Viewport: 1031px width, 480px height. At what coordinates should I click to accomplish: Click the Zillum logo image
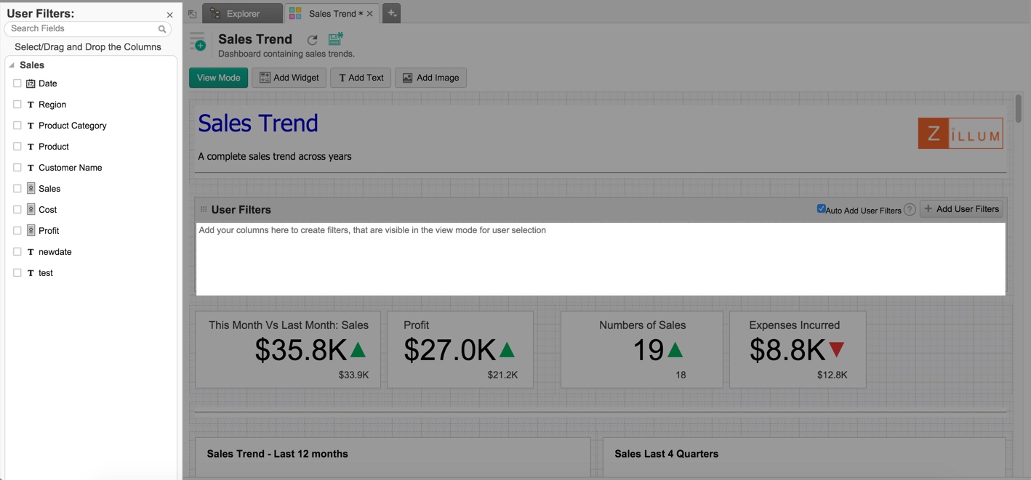point(960,134)
